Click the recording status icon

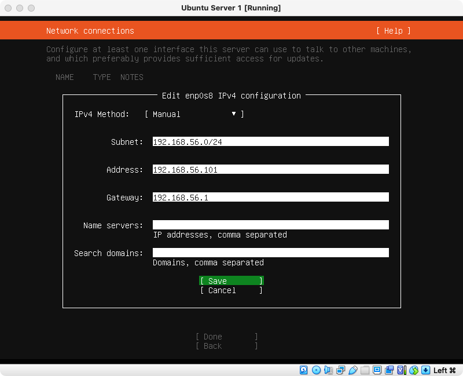pos(389,370)
